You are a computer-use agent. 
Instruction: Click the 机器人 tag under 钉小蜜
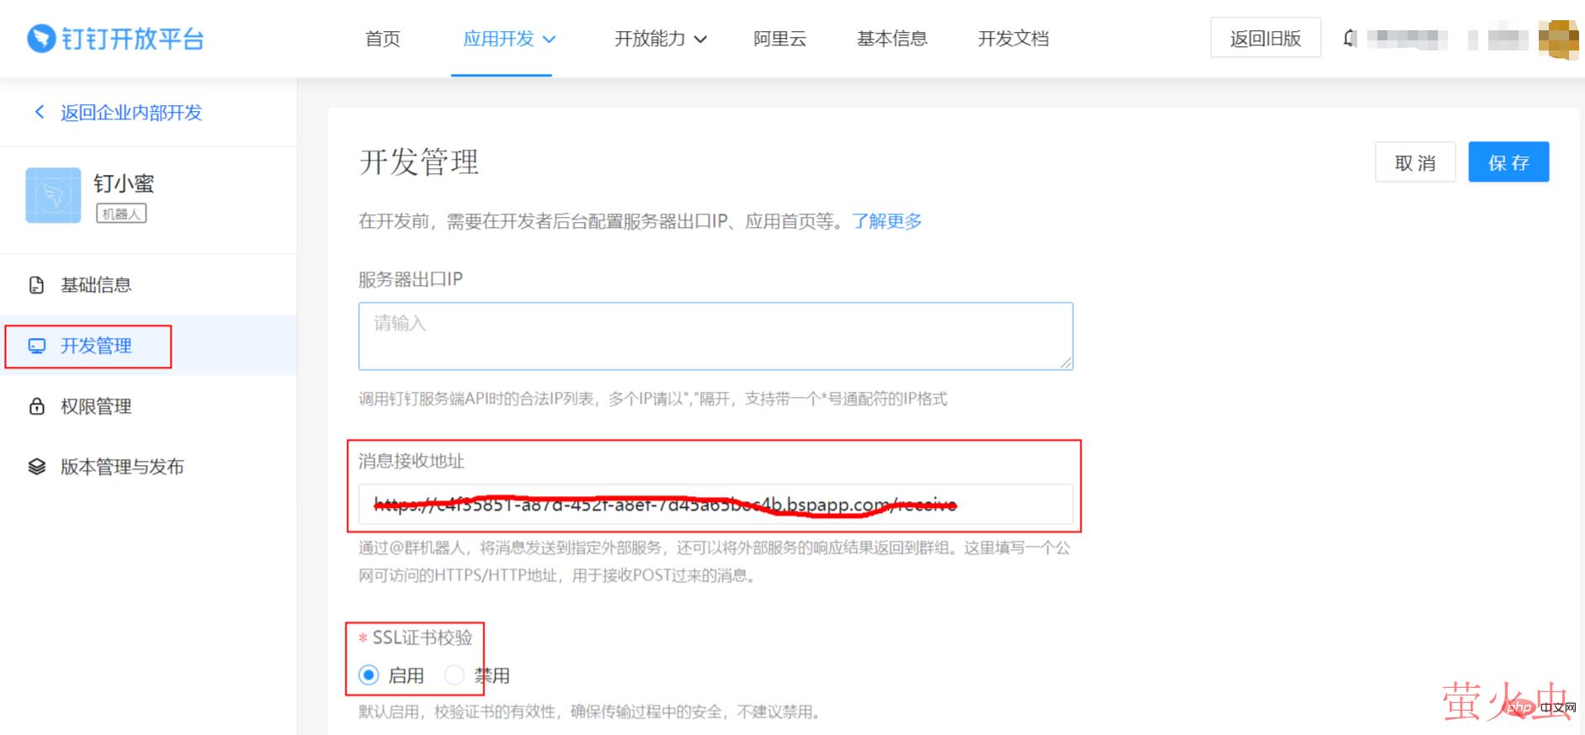(x=121, y=214)
